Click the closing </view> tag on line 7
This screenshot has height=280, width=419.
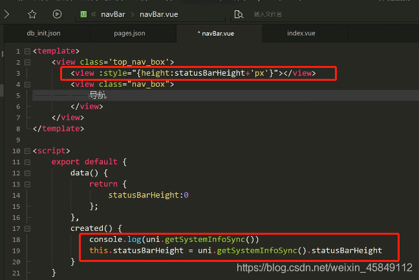(68, 118)
